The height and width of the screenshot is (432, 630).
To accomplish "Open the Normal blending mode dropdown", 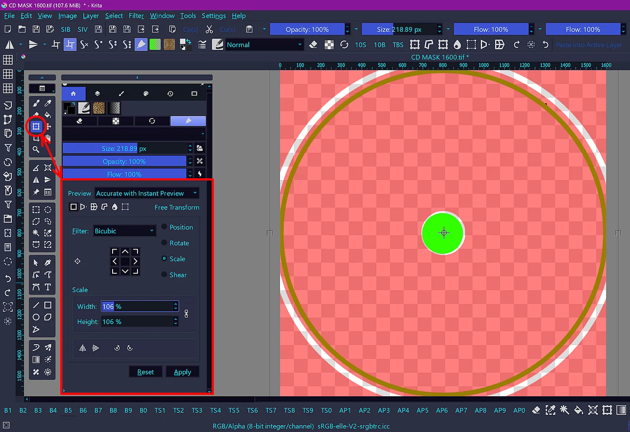I will click(264, 45).
